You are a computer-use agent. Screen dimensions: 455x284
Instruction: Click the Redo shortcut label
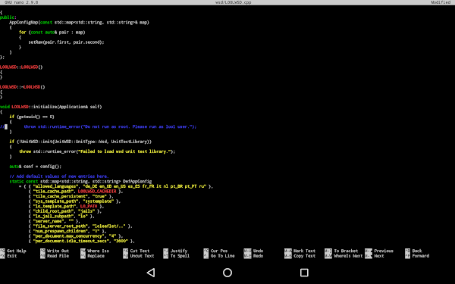[x=259, y=256]
